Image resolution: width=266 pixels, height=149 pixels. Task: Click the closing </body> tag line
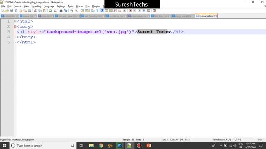[x=26, y=37]
